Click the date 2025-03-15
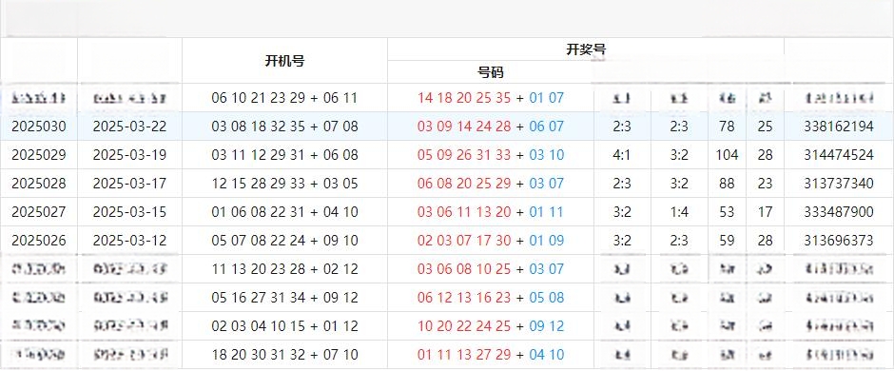 point(129,212)
